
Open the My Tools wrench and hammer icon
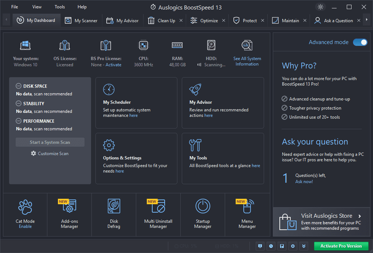(x=195, y=145)
